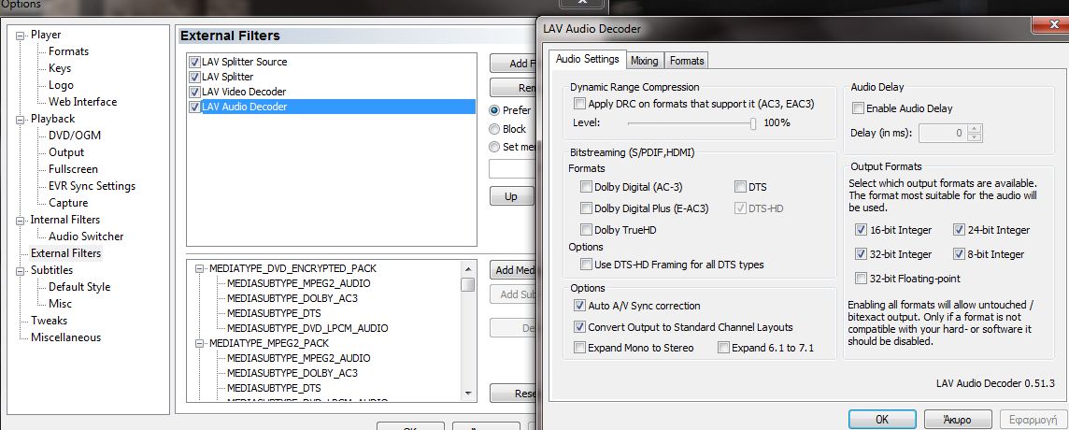1069x430 pixels.
Task: Open Tweaks options page
Action: tap(50, 321)
